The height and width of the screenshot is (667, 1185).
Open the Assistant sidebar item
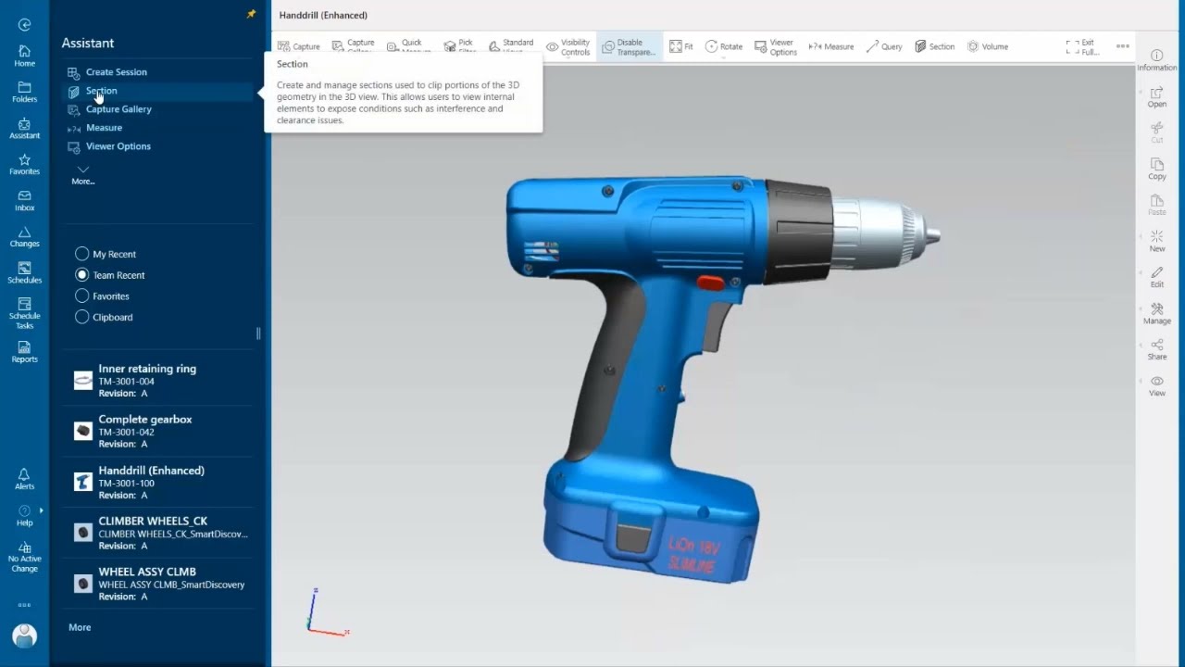[24, 128]
